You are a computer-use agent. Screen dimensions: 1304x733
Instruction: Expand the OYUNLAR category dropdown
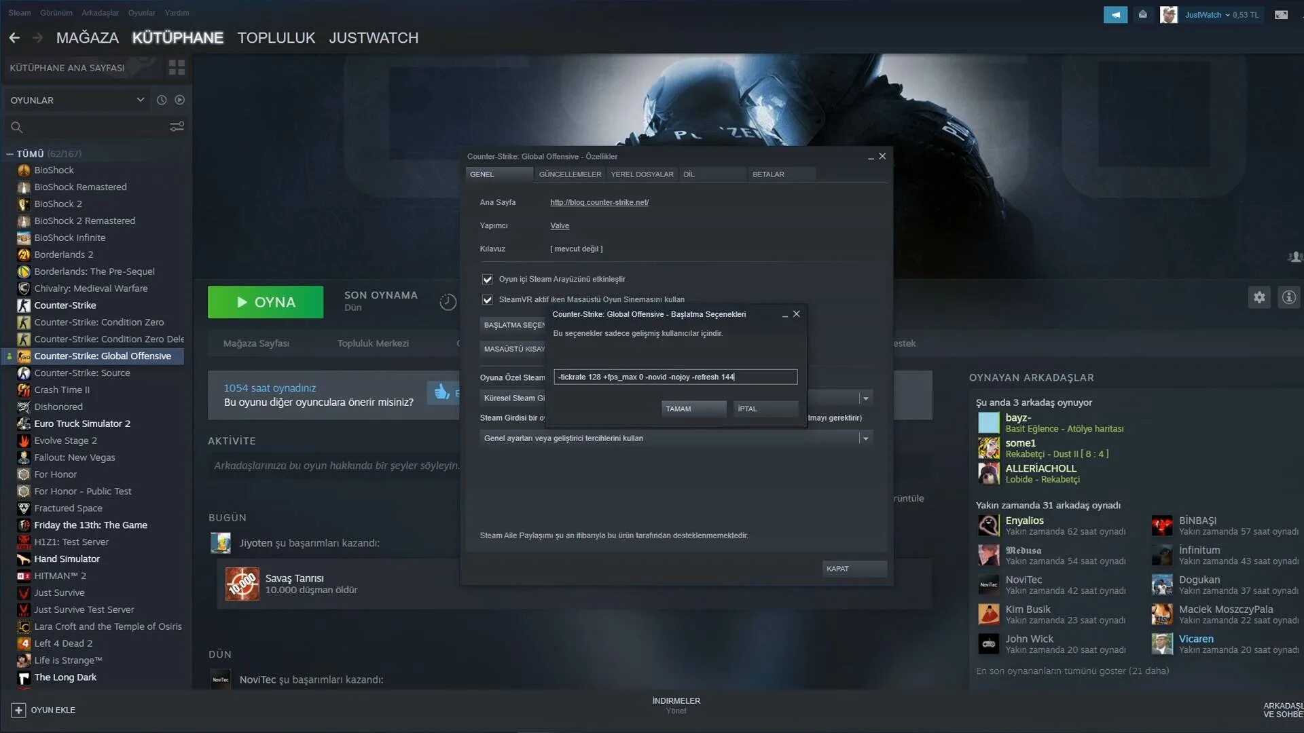[x=140, y=100]
